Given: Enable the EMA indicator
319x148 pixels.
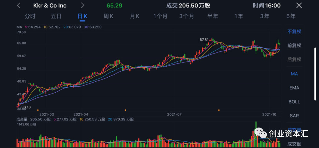Looking at the screenshot, I should pos(294,88).
